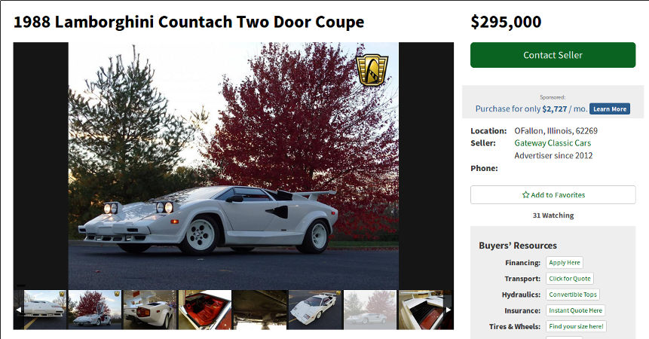The height and width of the screenshot is (339, 649).
Task: Open the Convertible Tops hydraulics link
Action: click(572, 295)
